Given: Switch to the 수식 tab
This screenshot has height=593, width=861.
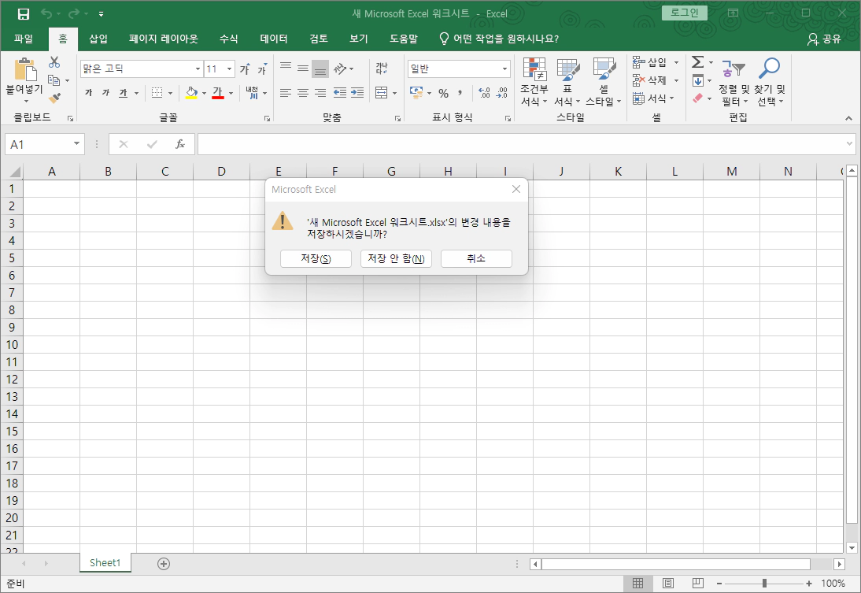Looking at the screenshot, I should point(228,39).
